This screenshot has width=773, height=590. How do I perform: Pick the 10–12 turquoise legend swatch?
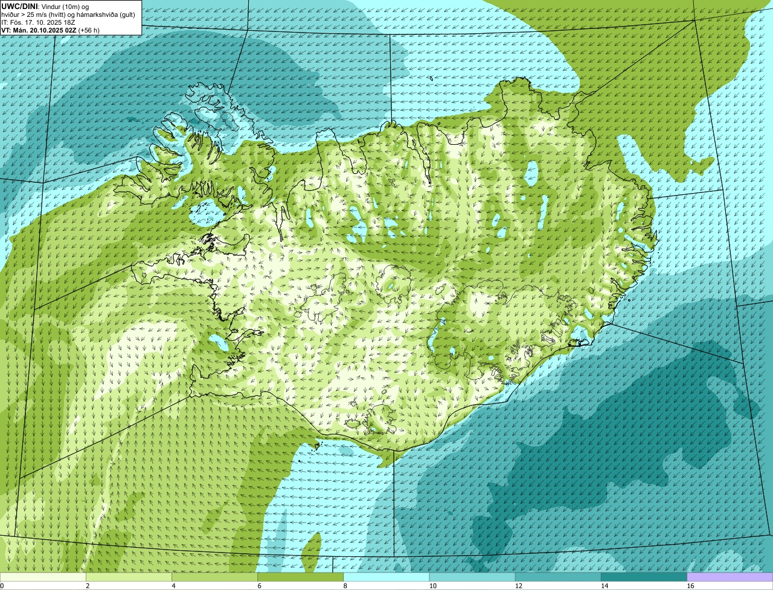(x=472, y=577)
